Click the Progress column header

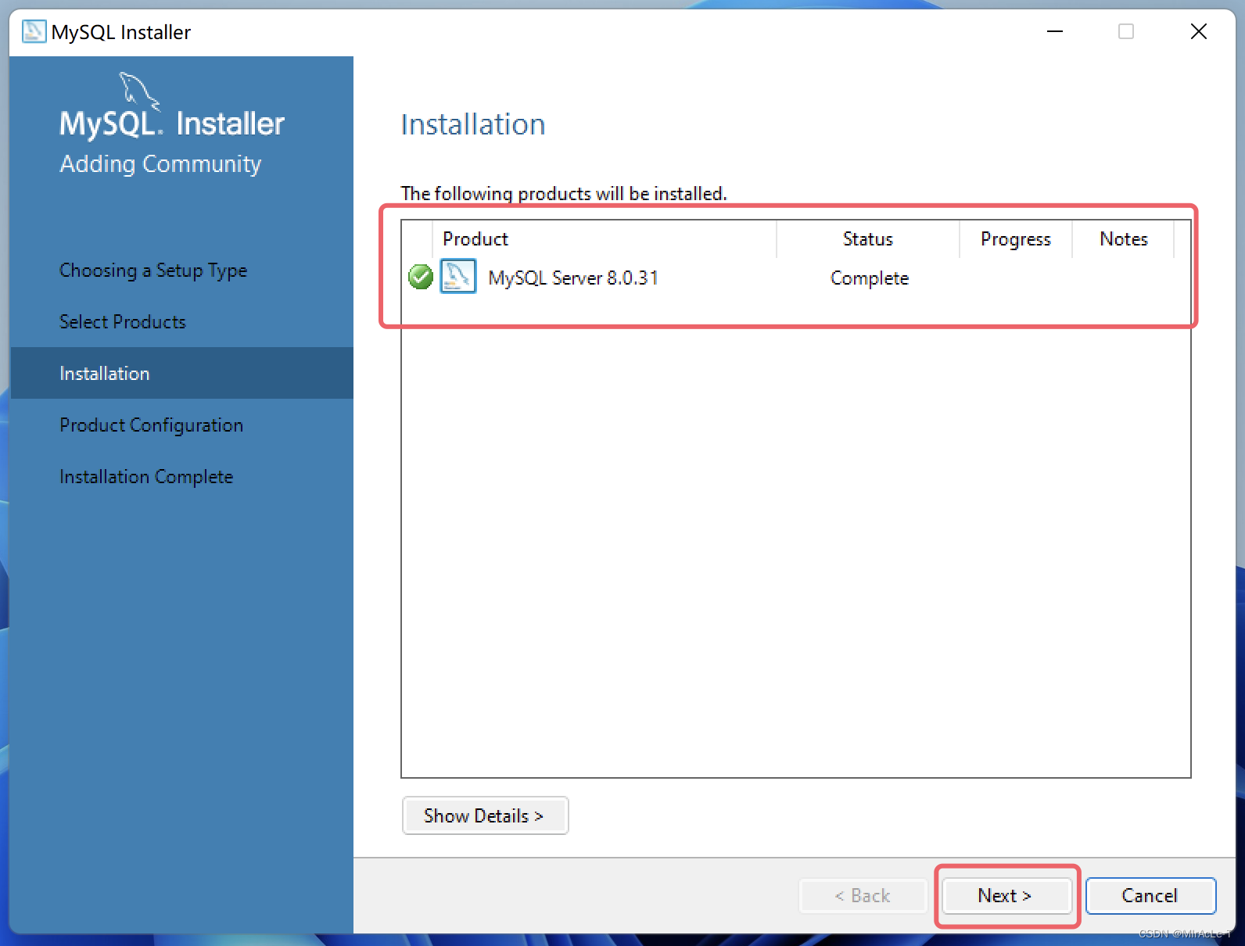1016,239
